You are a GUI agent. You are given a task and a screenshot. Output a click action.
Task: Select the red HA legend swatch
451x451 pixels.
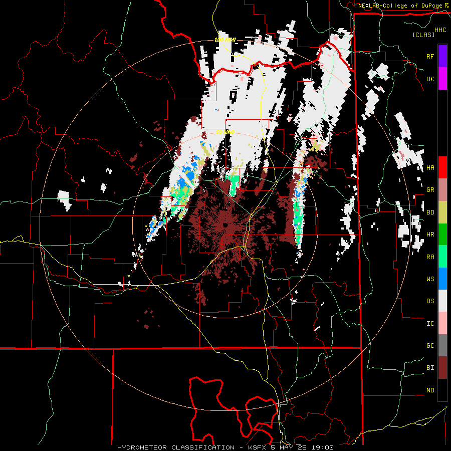(442, 167)
